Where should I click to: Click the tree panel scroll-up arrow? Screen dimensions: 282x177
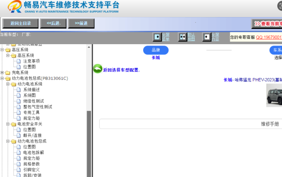(89, 47)
